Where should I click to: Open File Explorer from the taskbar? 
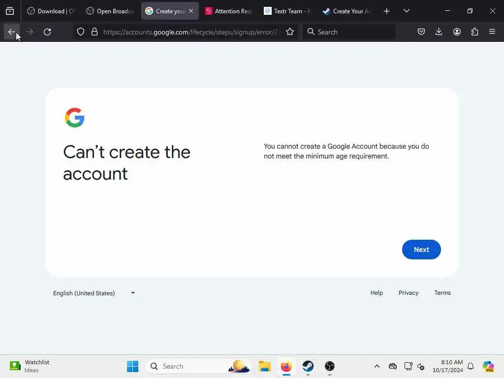[x=264, y=366]
